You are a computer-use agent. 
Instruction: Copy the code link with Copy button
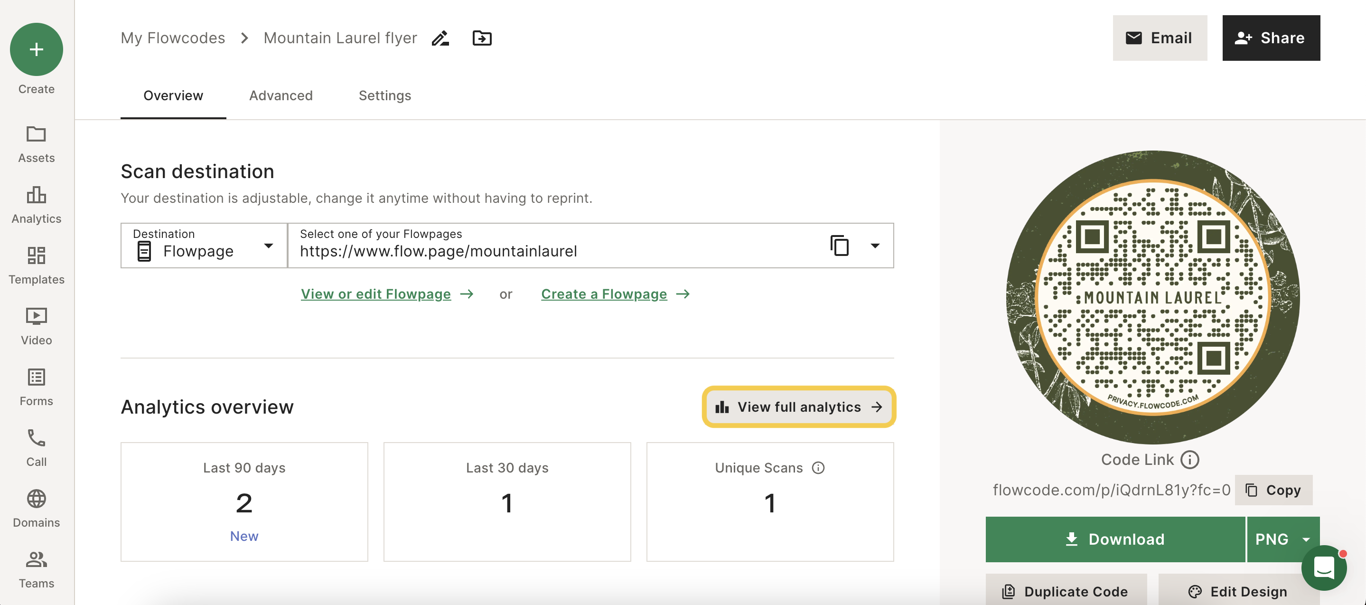[x=1273, y=490]
